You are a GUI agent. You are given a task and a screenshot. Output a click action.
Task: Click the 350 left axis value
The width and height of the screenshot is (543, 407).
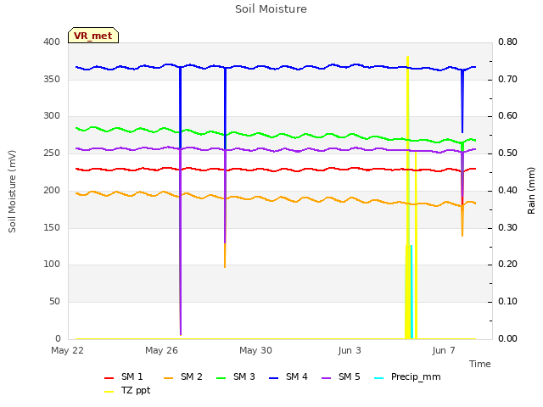point(52,79)
